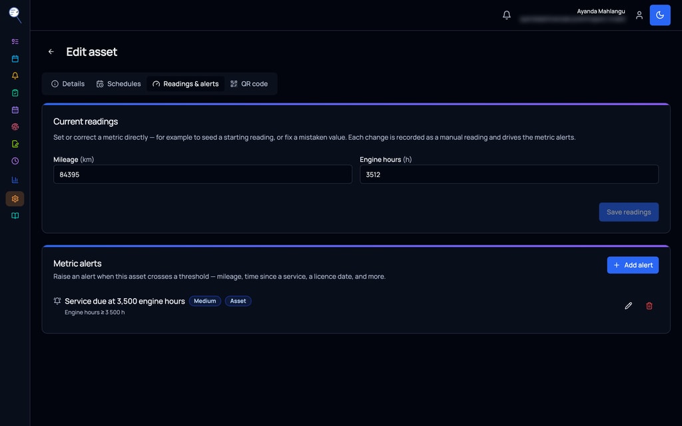Viewport: 682px width, 426px height.
Task: Open the notifications bell in header
Action: (506, 15)
